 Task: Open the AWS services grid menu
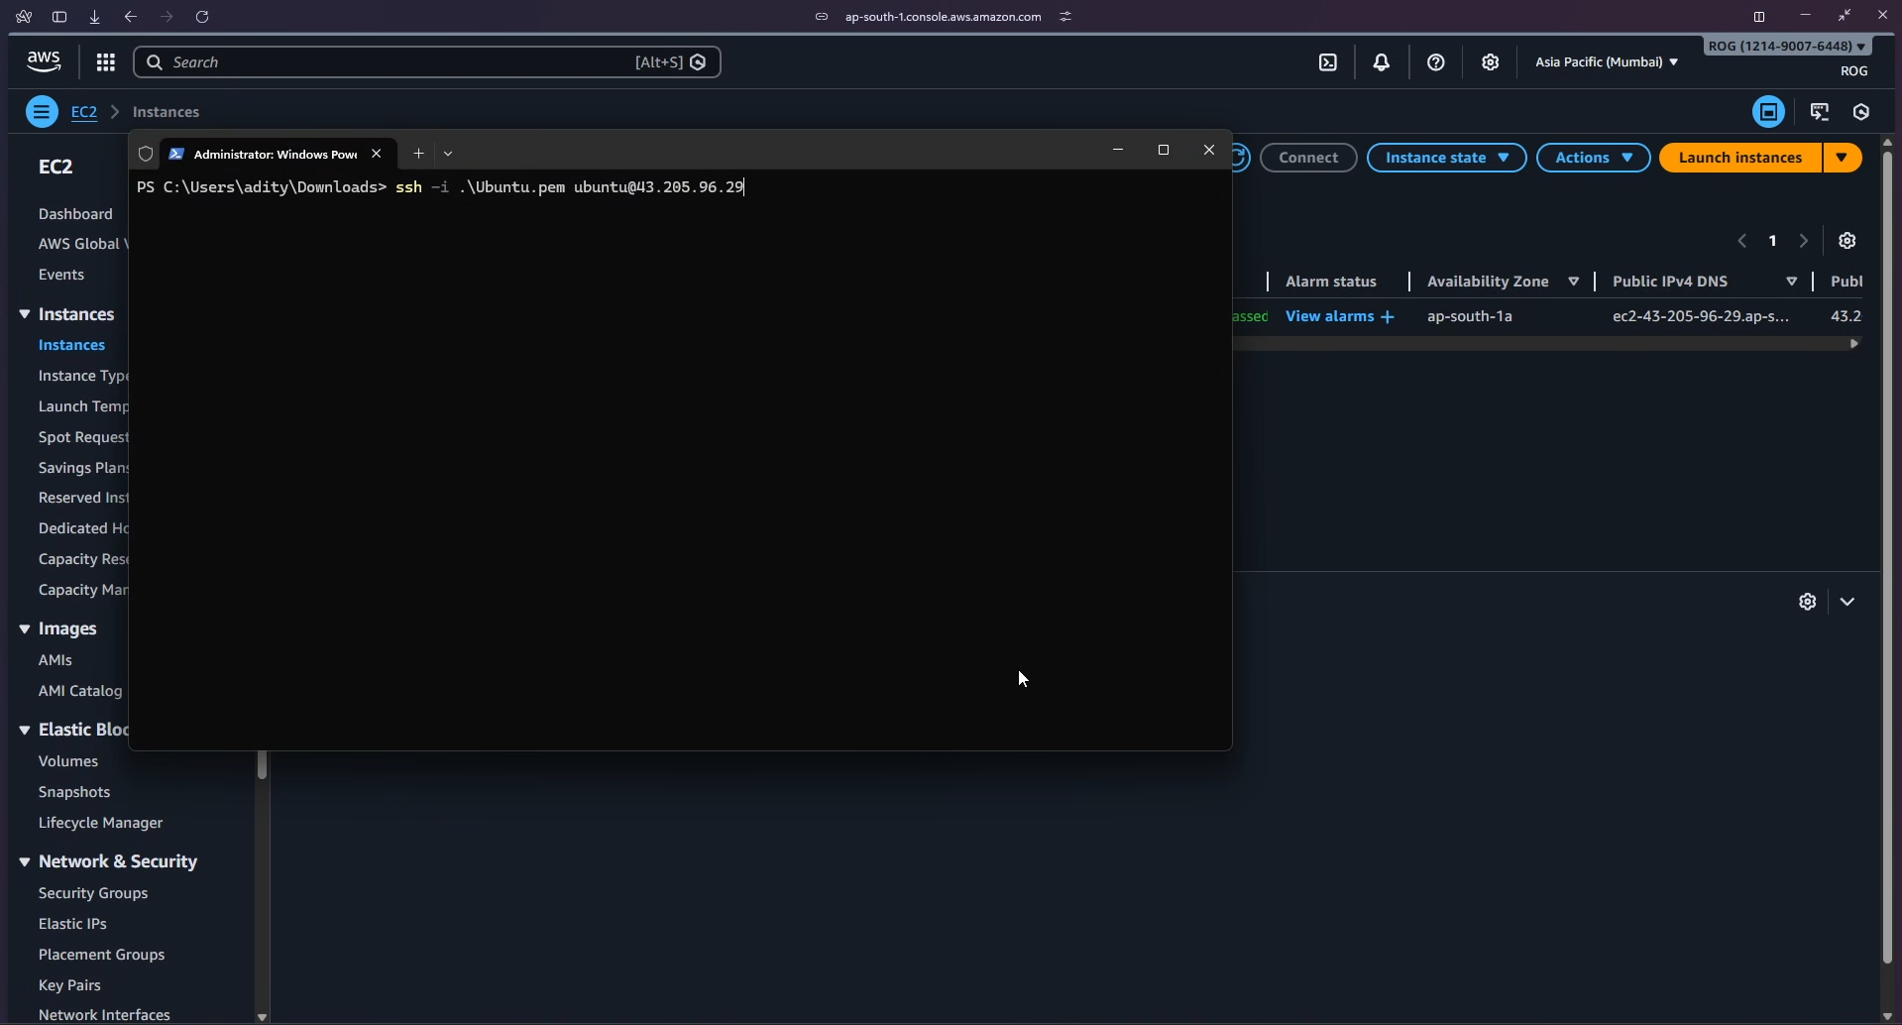click(105, 61)
